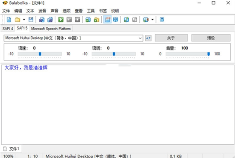Open the 文件 menu
The height and width of the screenshot is (158, 235).
[6, 11]
